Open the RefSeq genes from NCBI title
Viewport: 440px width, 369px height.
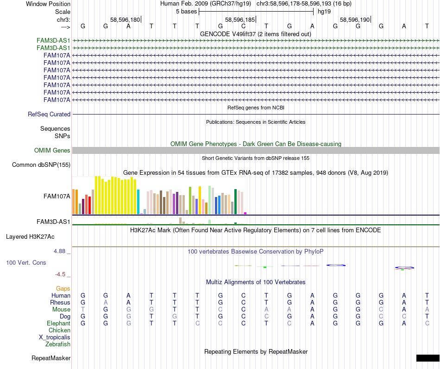point(256,108)
